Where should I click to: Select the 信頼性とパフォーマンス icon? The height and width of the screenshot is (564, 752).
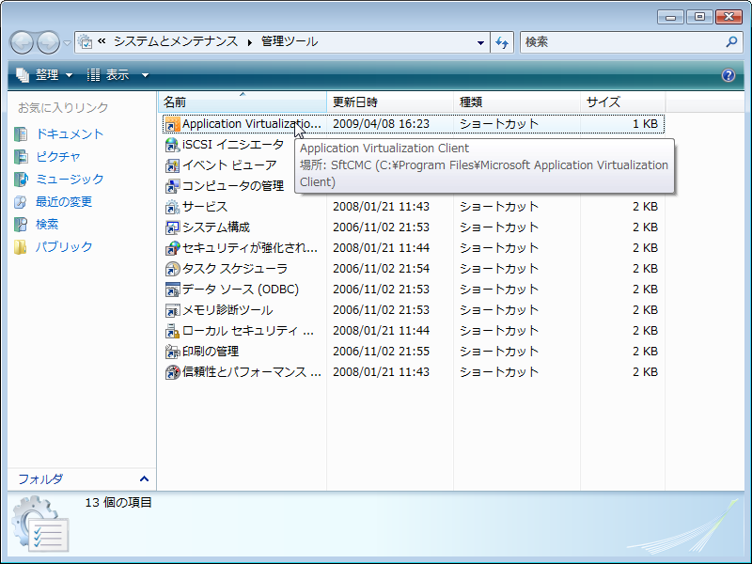172,372
